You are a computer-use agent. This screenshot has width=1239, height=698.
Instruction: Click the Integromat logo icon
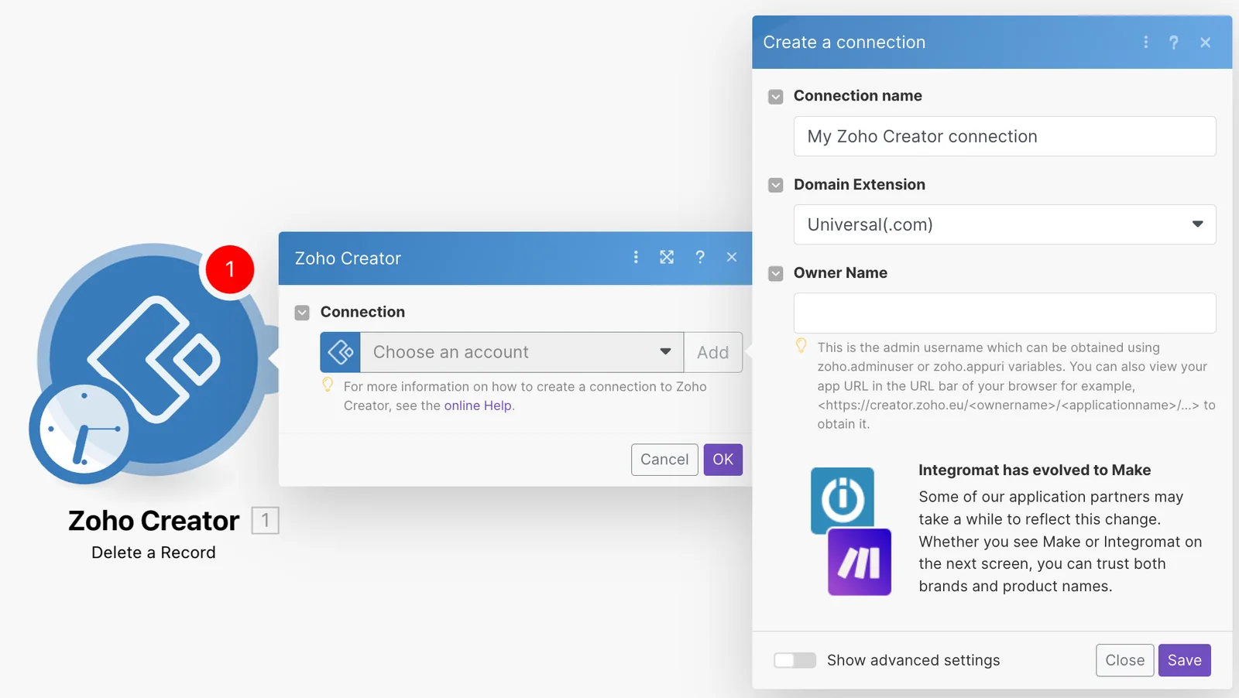click(843, 500)
